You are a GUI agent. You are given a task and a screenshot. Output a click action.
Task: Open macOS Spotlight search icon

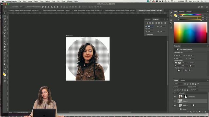coord(202,1)
